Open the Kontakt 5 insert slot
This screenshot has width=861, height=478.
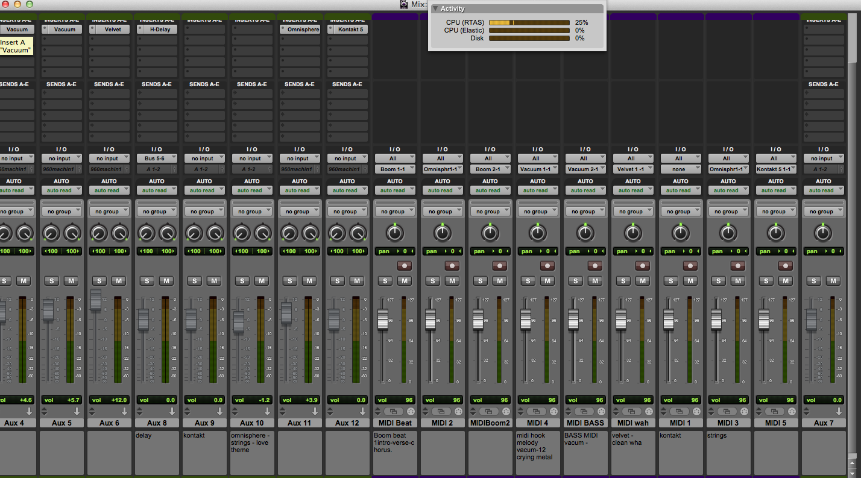click(x=347, y=29)
